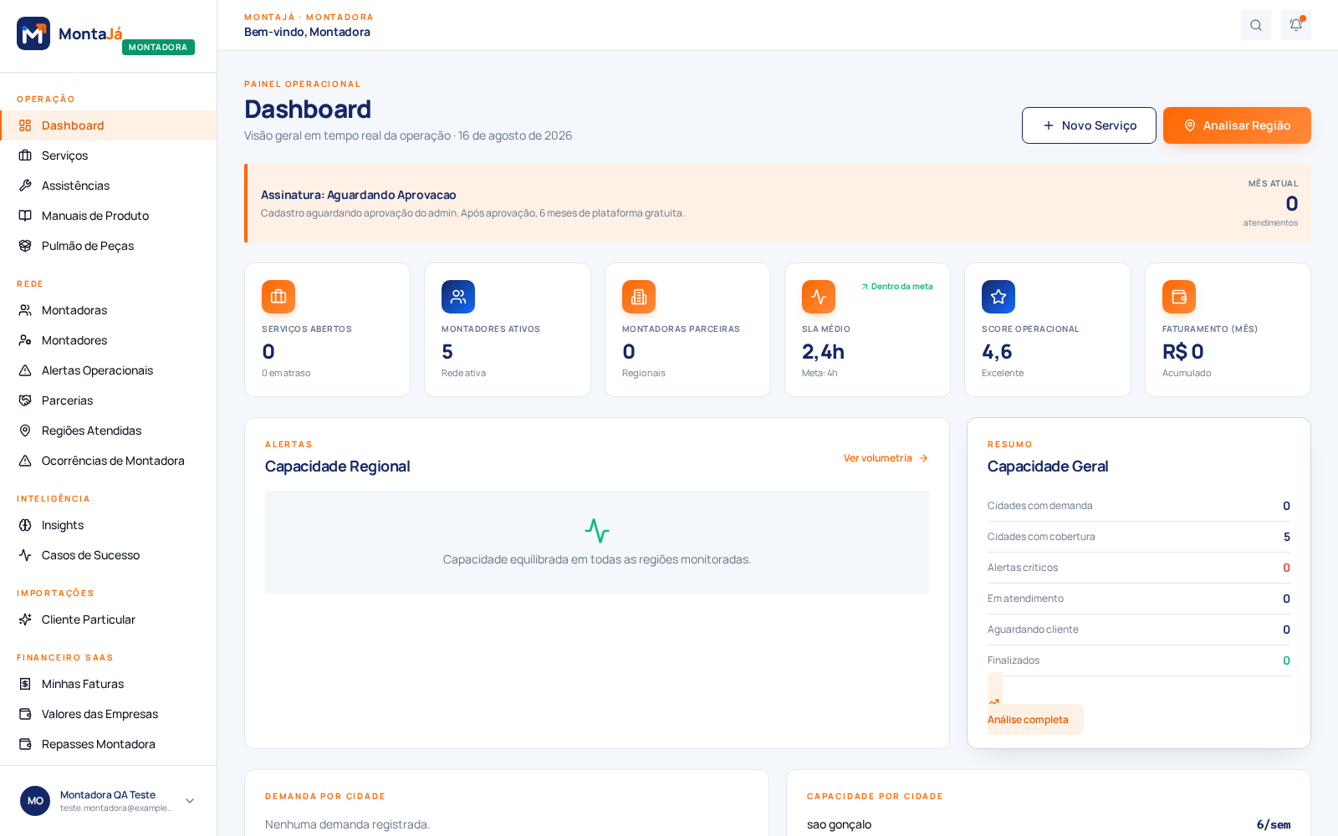Click the Cliente Particular sparkles icon
The height and width of the screenshot is (836, 1338).
25,619
